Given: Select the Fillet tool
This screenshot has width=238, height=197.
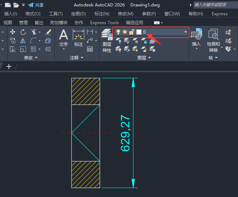Looking at the screenshot, I should coord(33,41).
